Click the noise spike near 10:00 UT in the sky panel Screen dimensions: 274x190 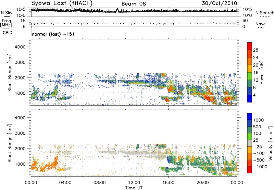(117, 10)
